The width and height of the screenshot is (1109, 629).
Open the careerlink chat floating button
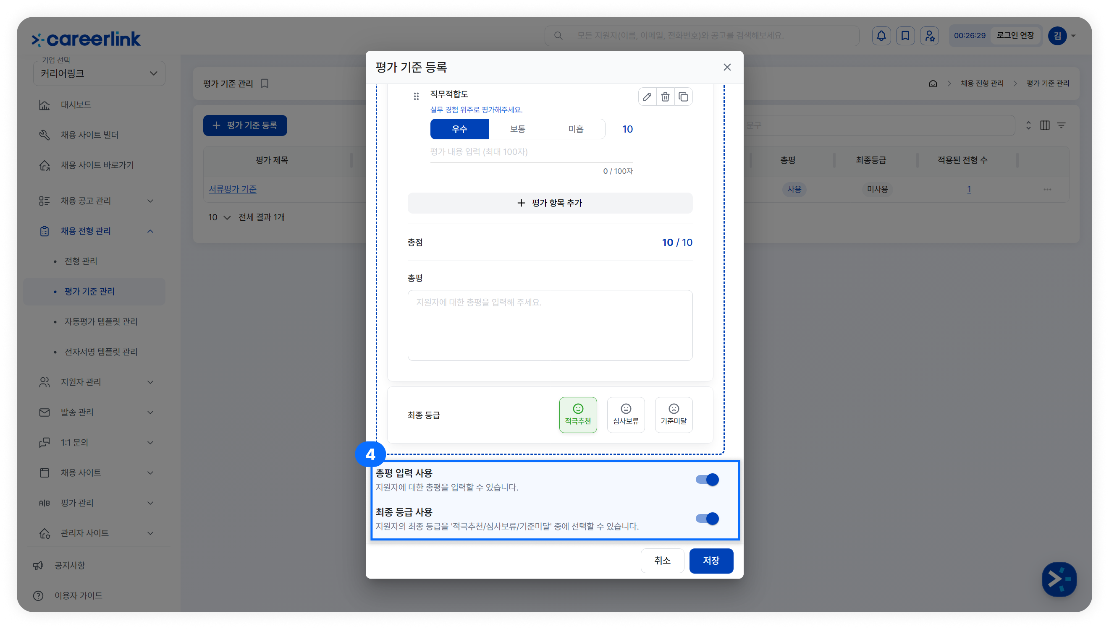1059,579
